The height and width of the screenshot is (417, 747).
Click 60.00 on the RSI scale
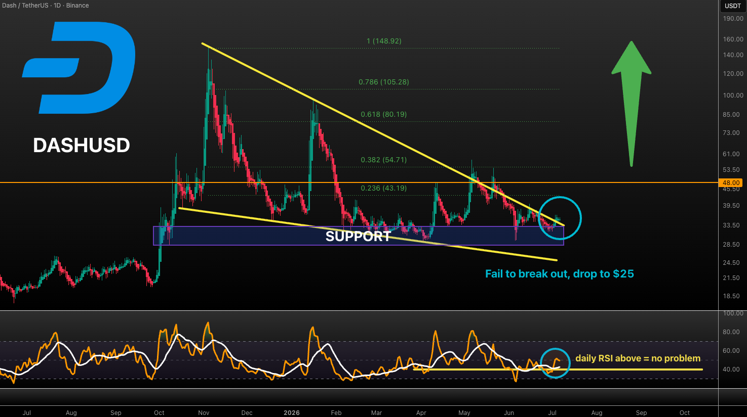(x=731, y=351)
